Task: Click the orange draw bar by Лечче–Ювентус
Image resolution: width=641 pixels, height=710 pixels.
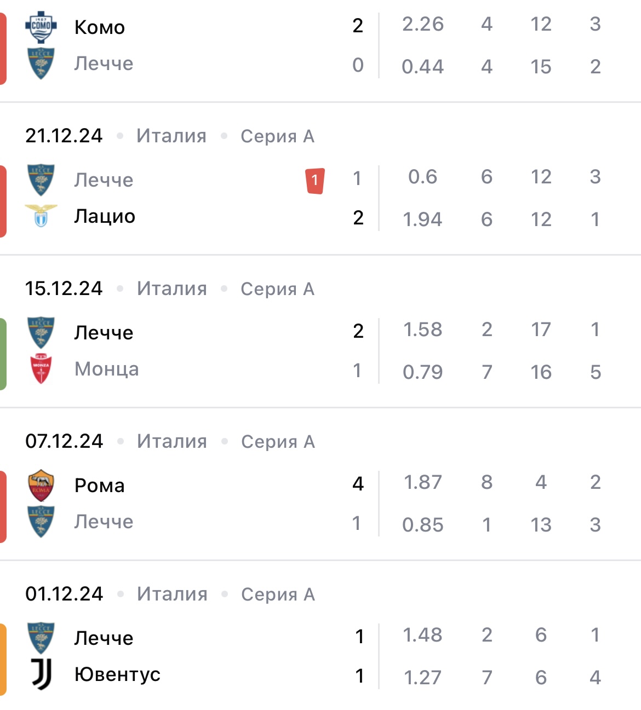Action: (x=3, y=659)
